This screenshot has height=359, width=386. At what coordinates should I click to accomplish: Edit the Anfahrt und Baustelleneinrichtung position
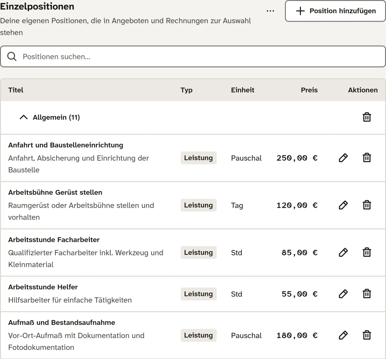click(x=343, y=158)
